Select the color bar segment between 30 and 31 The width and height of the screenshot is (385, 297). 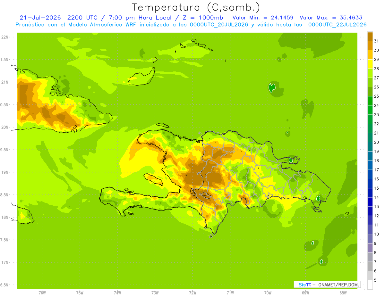tap(370, 45)
